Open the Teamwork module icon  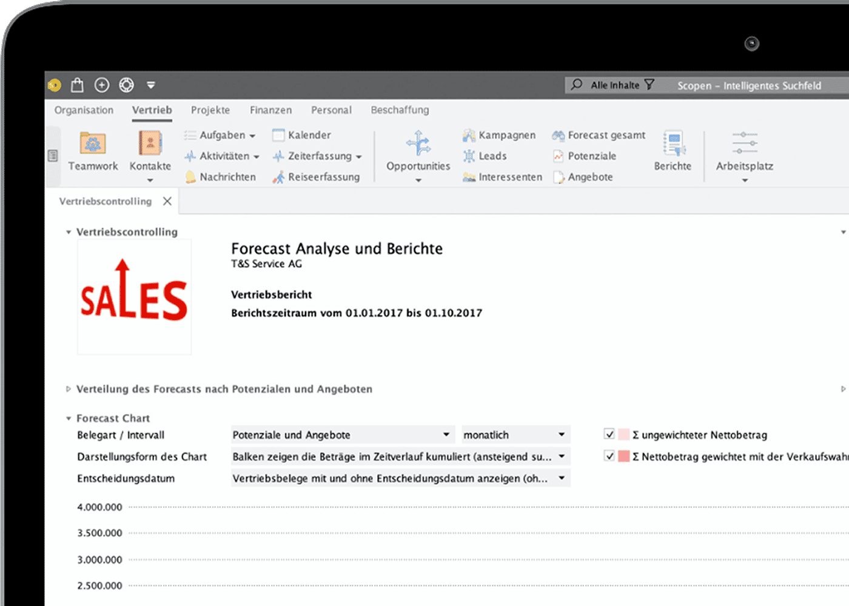coord(93,143)
